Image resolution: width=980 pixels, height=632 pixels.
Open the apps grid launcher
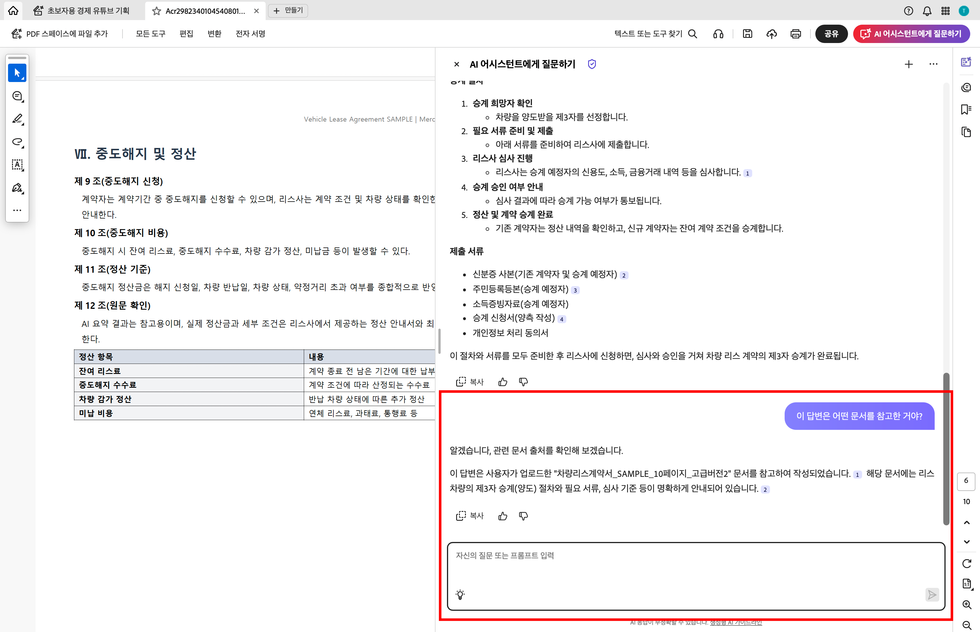(946, 11)
